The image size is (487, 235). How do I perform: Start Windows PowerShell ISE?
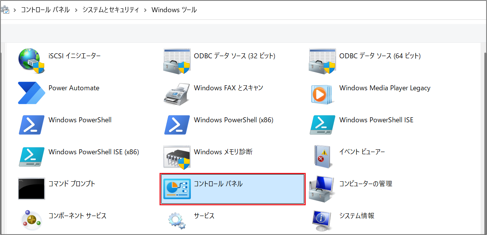(x=376, y=120)
